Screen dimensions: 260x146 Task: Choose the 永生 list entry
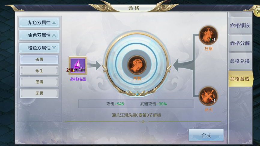(39, 71)
